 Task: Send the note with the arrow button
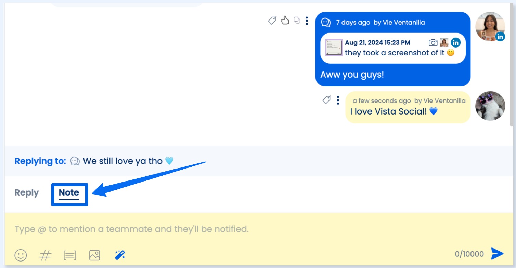point(496,254)
